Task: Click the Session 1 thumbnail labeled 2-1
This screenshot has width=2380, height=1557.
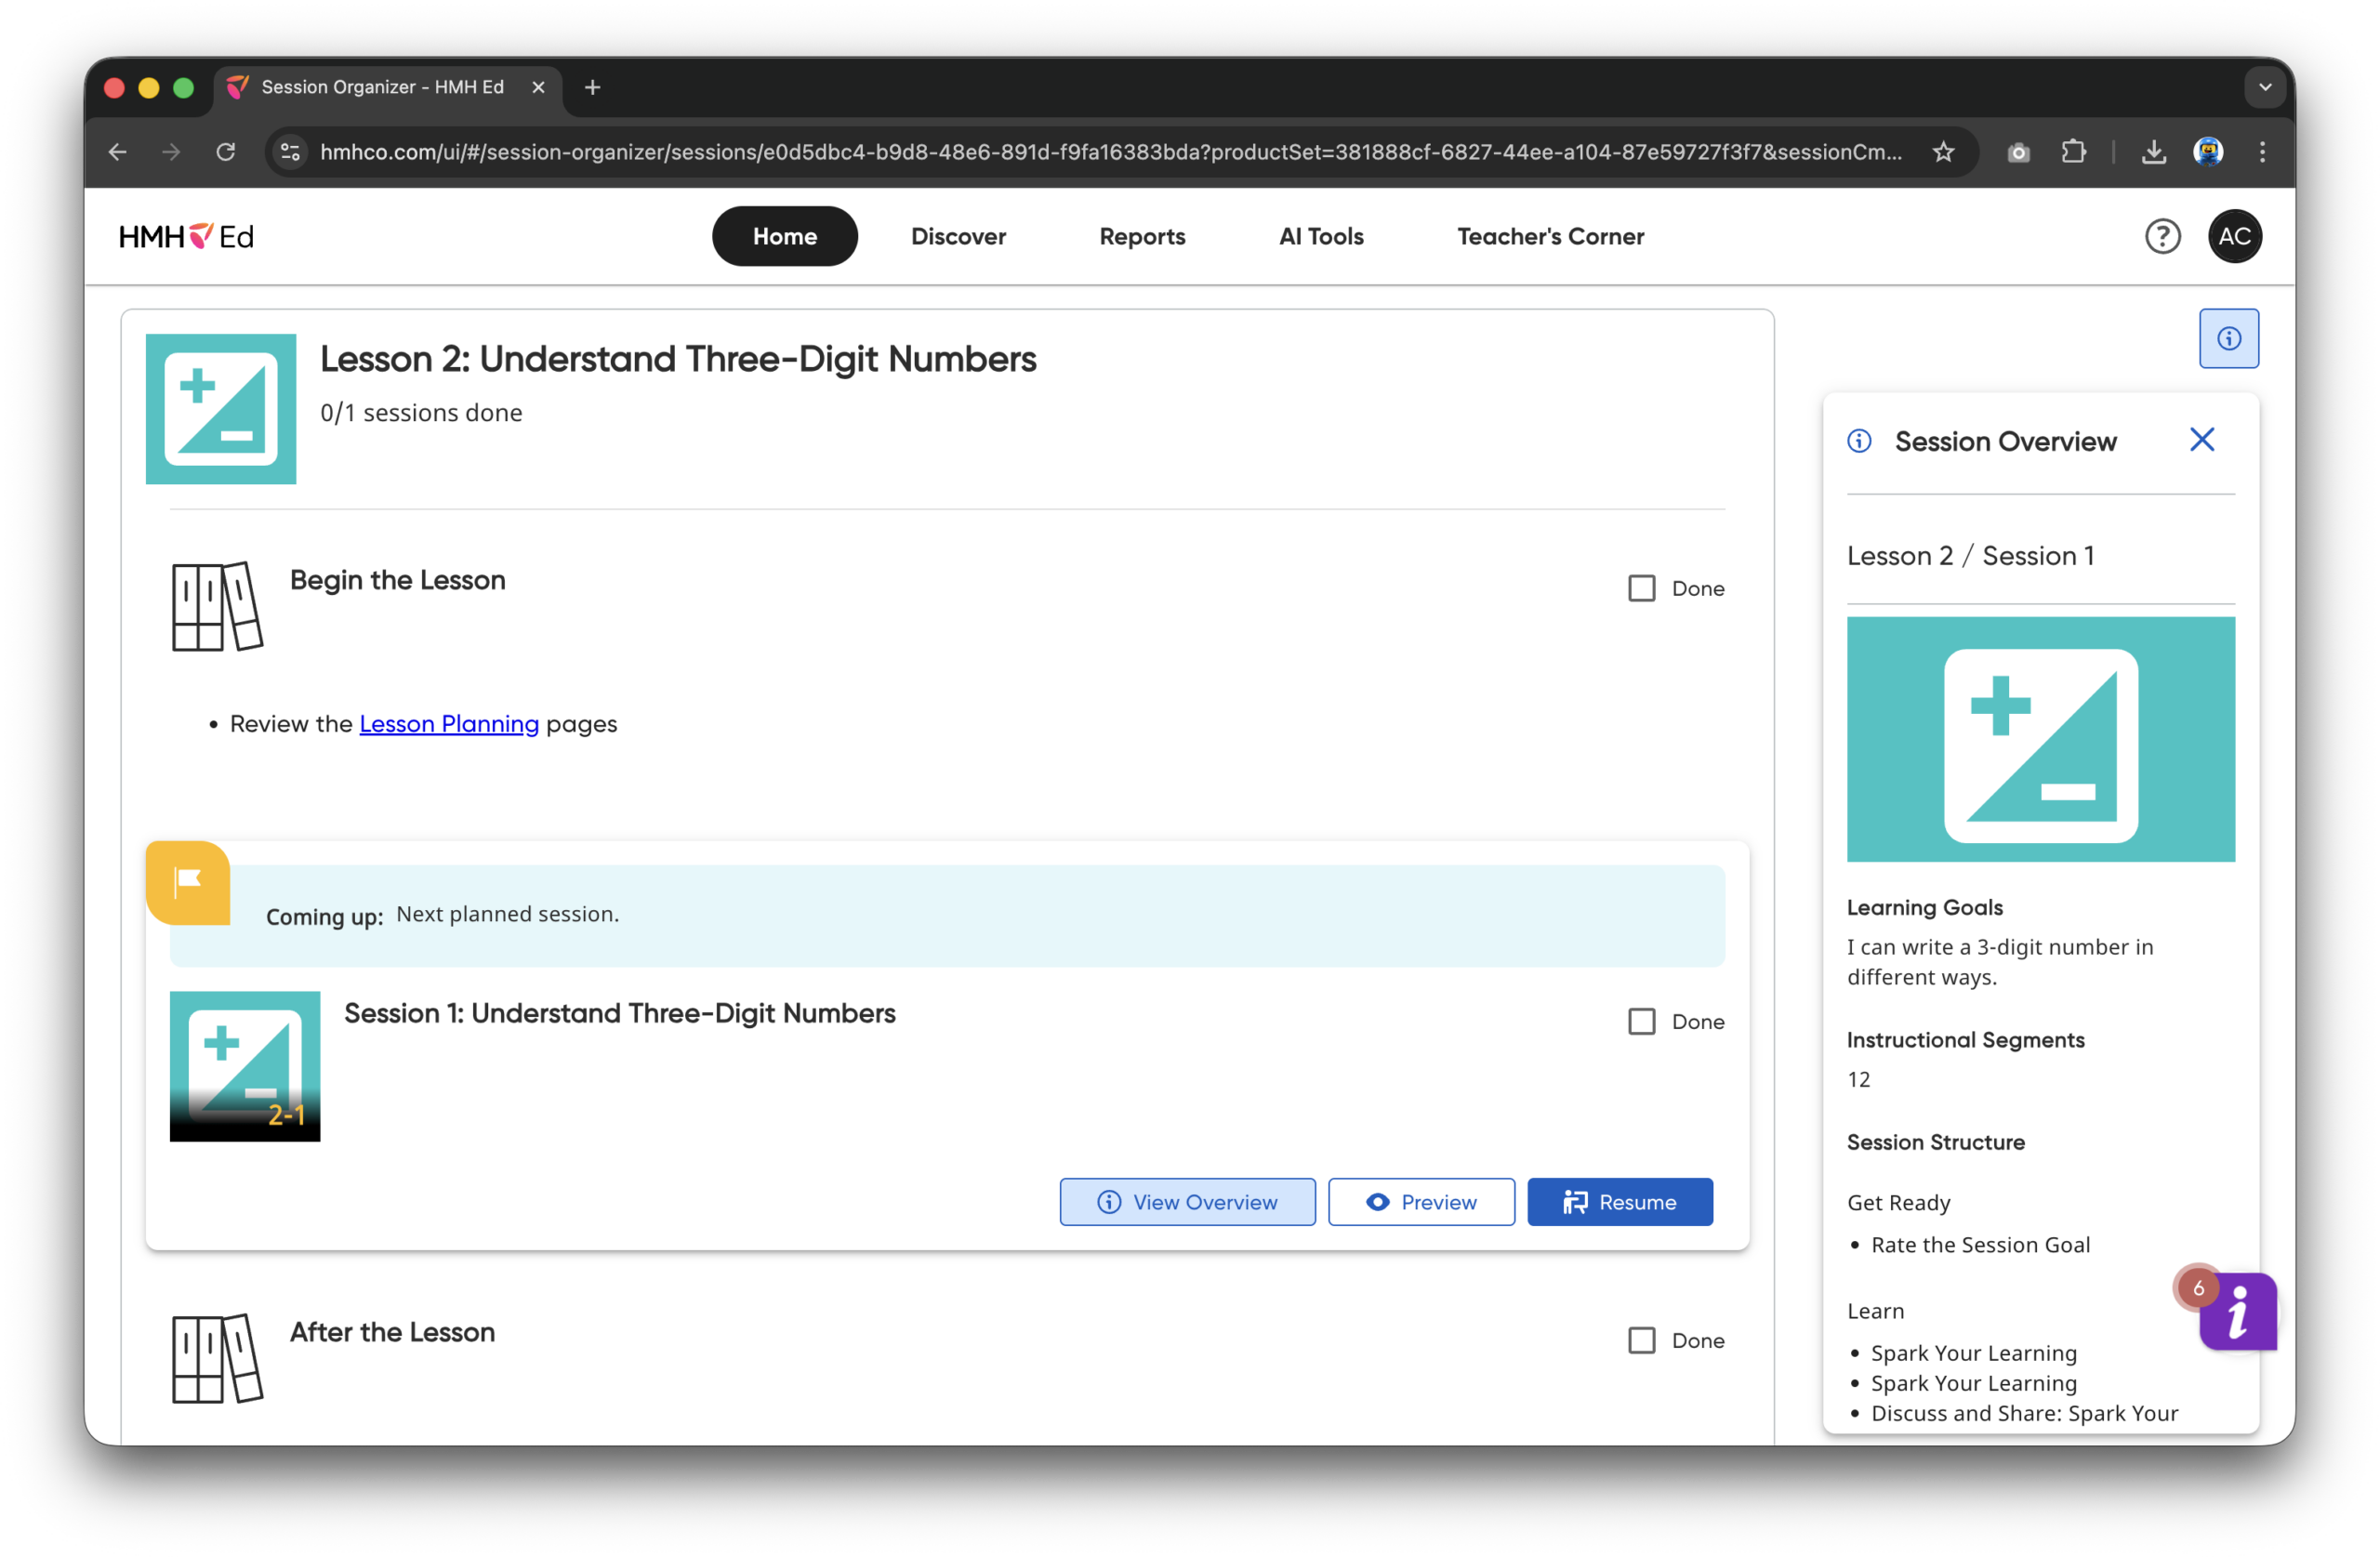Action: point(245,1066)
